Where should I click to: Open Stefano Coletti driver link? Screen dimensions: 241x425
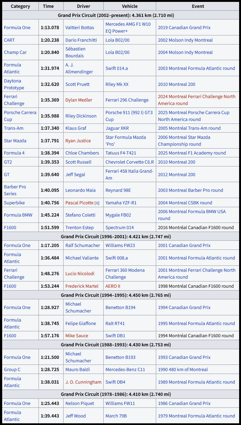tap(80, 215)
